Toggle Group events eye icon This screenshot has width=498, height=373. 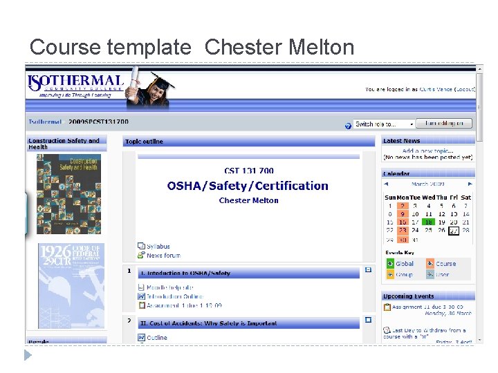pos(390,274)
